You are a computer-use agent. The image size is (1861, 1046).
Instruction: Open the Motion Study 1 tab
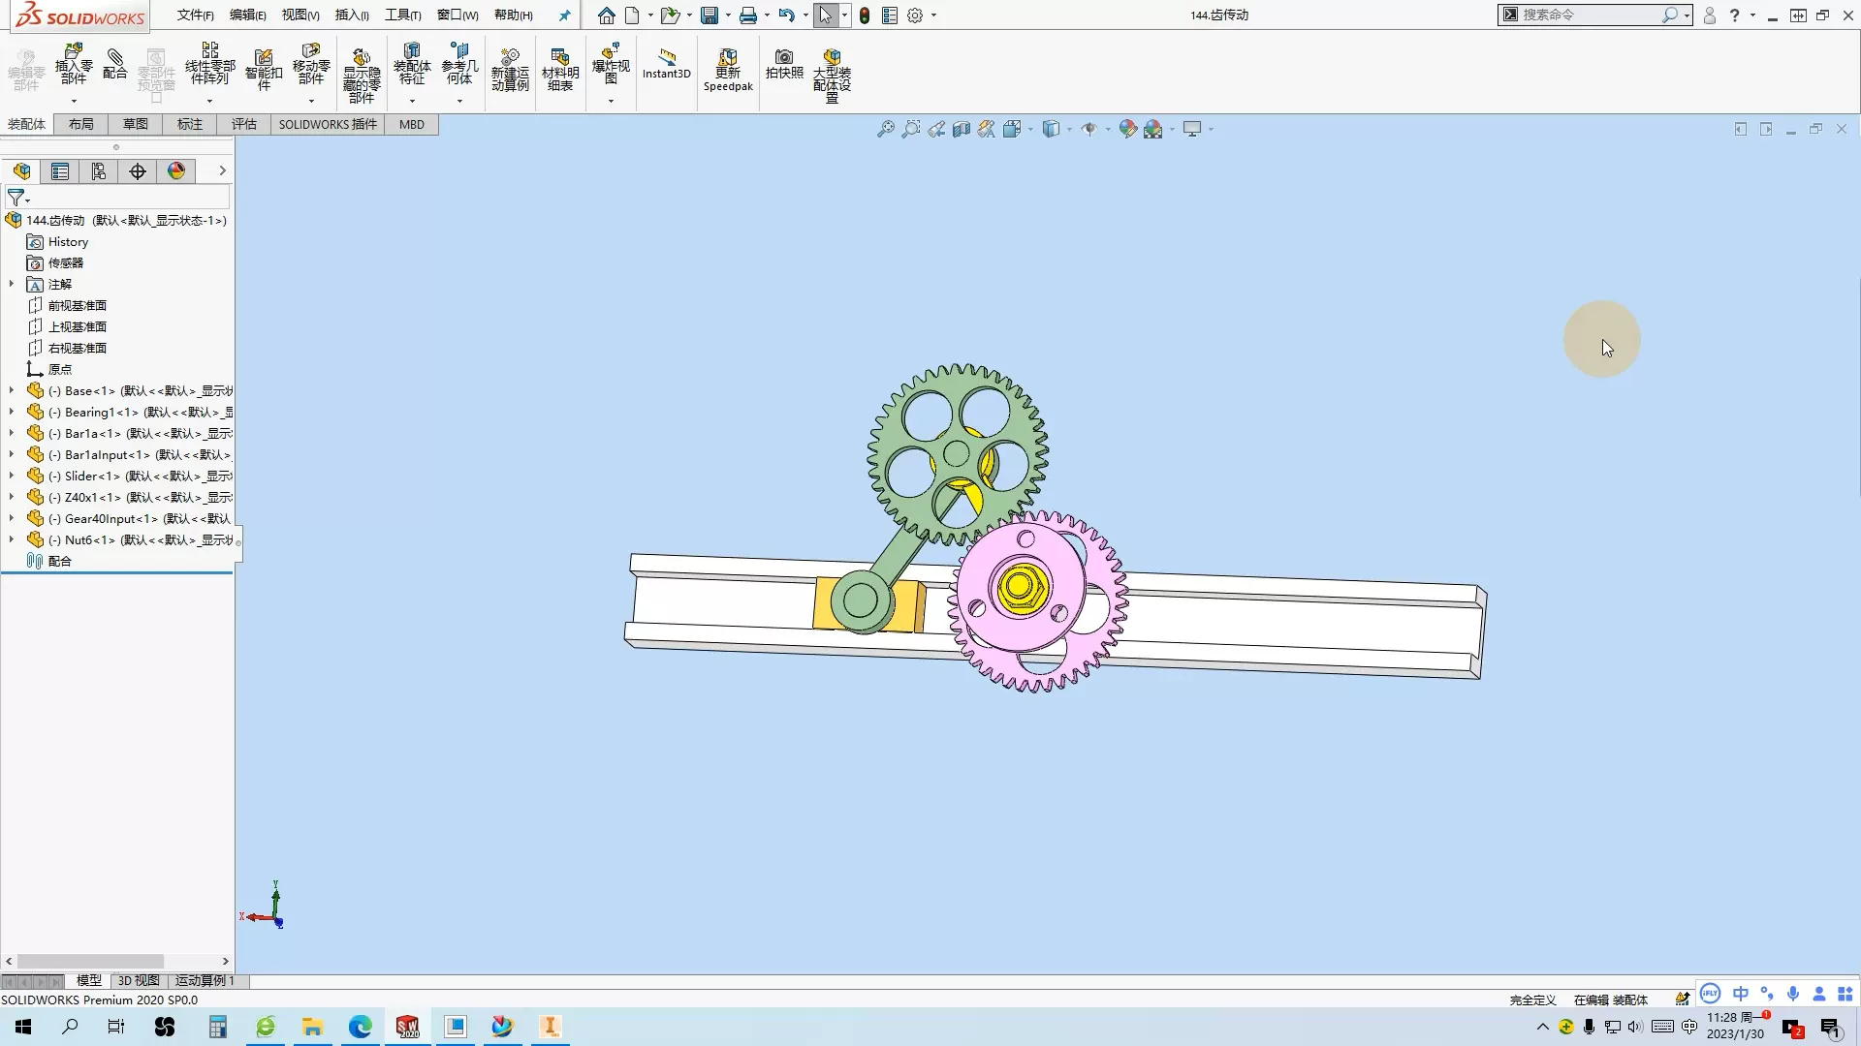click(x=205, y=980)
